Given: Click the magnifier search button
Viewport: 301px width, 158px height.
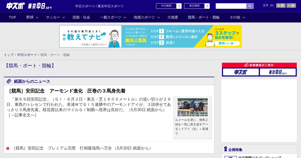Looking at the screenshot, I should tap(250, 6).
